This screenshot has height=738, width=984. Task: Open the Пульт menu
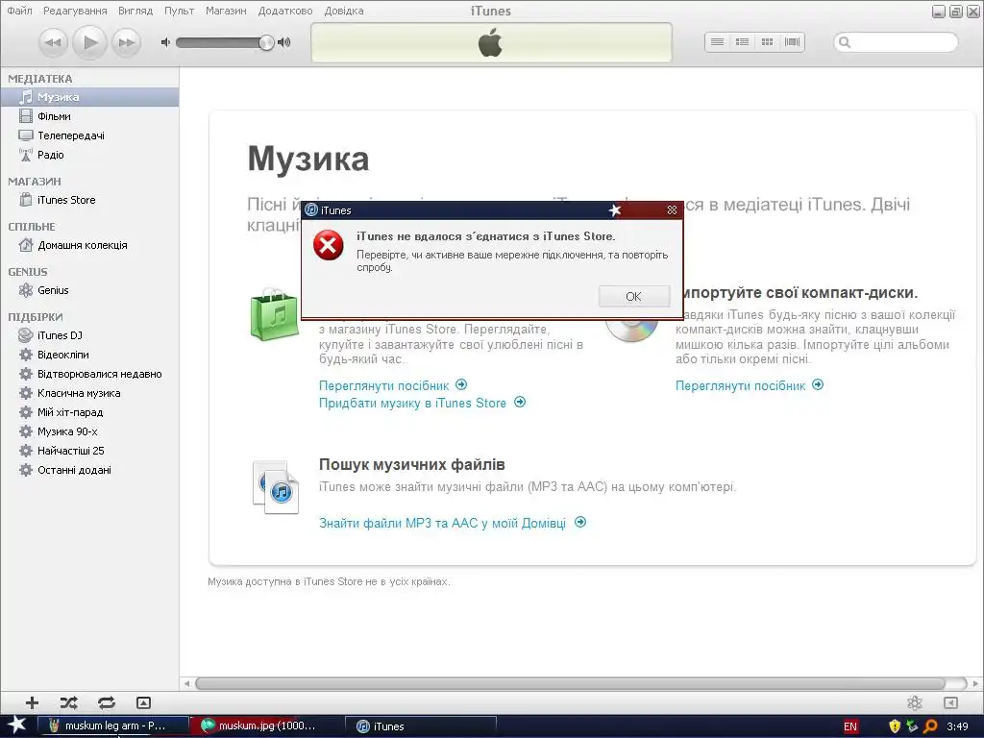(179, 11)
